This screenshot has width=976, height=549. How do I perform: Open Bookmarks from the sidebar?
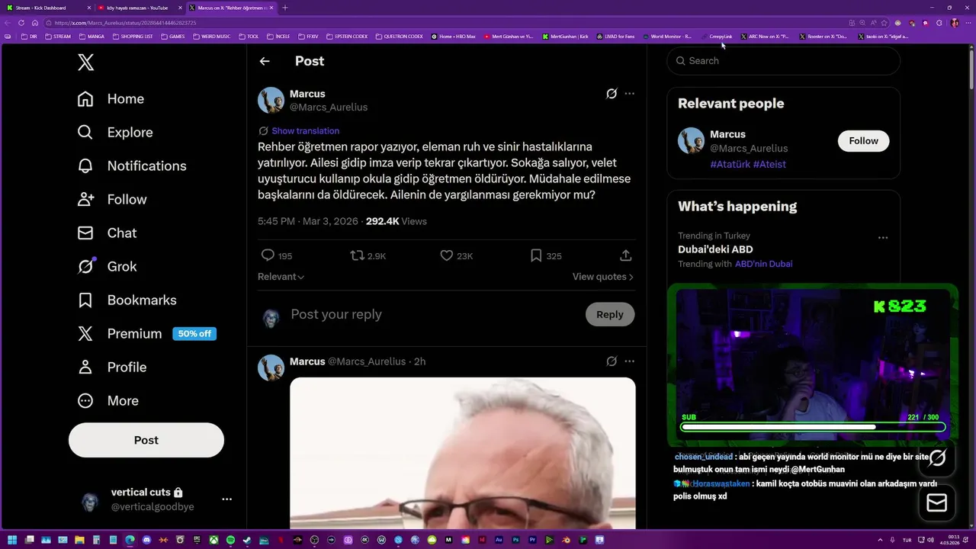(127, 300)
